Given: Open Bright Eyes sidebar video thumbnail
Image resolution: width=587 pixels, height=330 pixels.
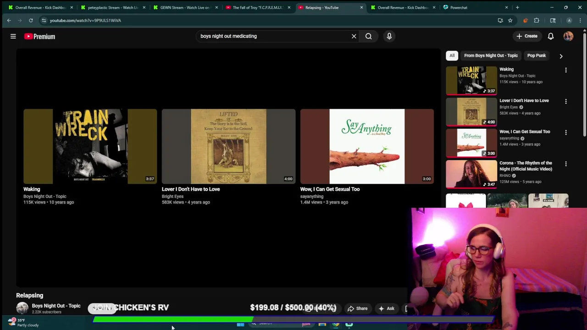Looking at the screenshot, I should pyautogui.click(x=471, y=111).
